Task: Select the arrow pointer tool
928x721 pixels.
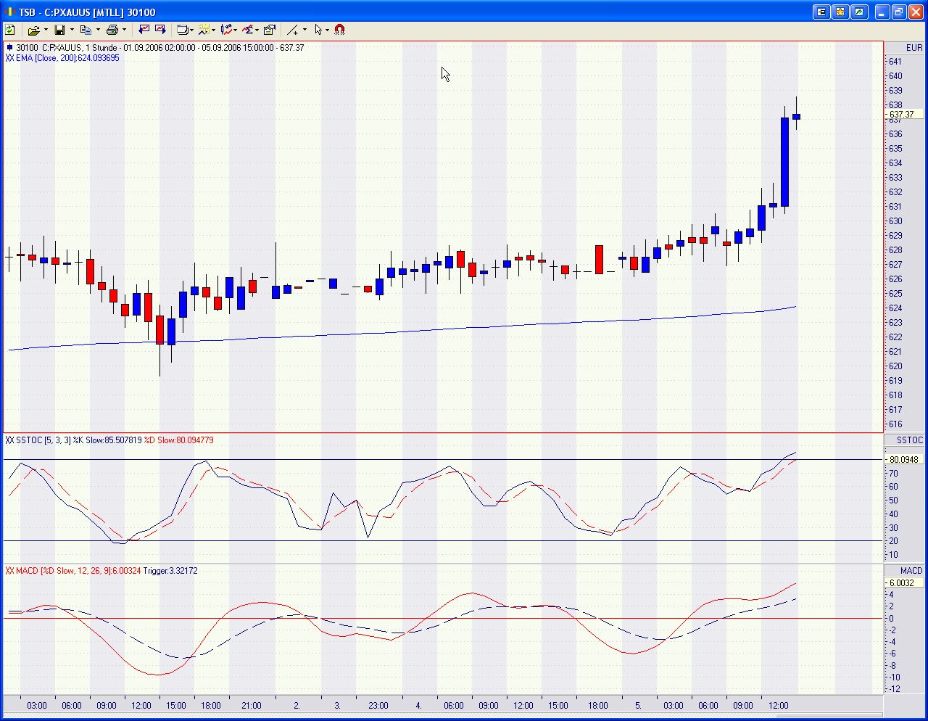Action: 318,30
